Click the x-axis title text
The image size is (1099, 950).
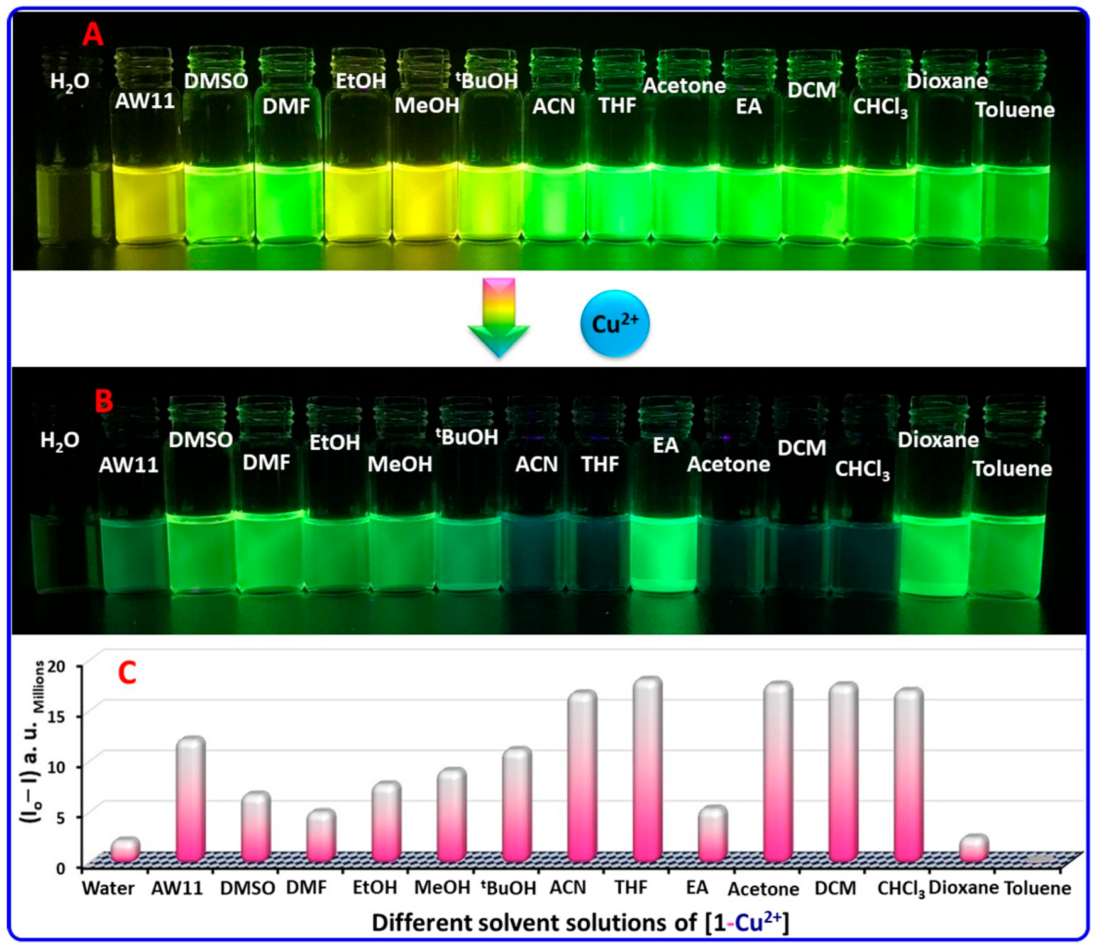tap(580, 923)
